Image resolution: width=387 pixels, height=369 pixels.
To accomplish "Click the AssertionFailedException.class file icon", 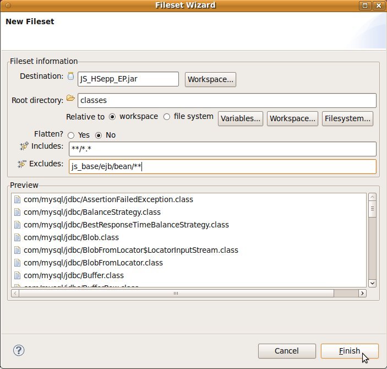I will [x=17, y=199].
